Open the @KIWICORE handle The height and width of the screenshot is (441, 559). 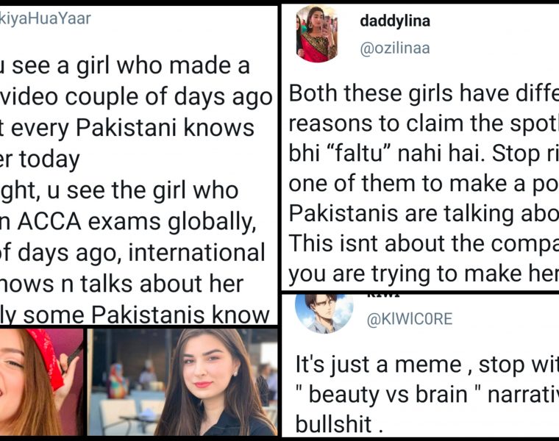[409, 319]
